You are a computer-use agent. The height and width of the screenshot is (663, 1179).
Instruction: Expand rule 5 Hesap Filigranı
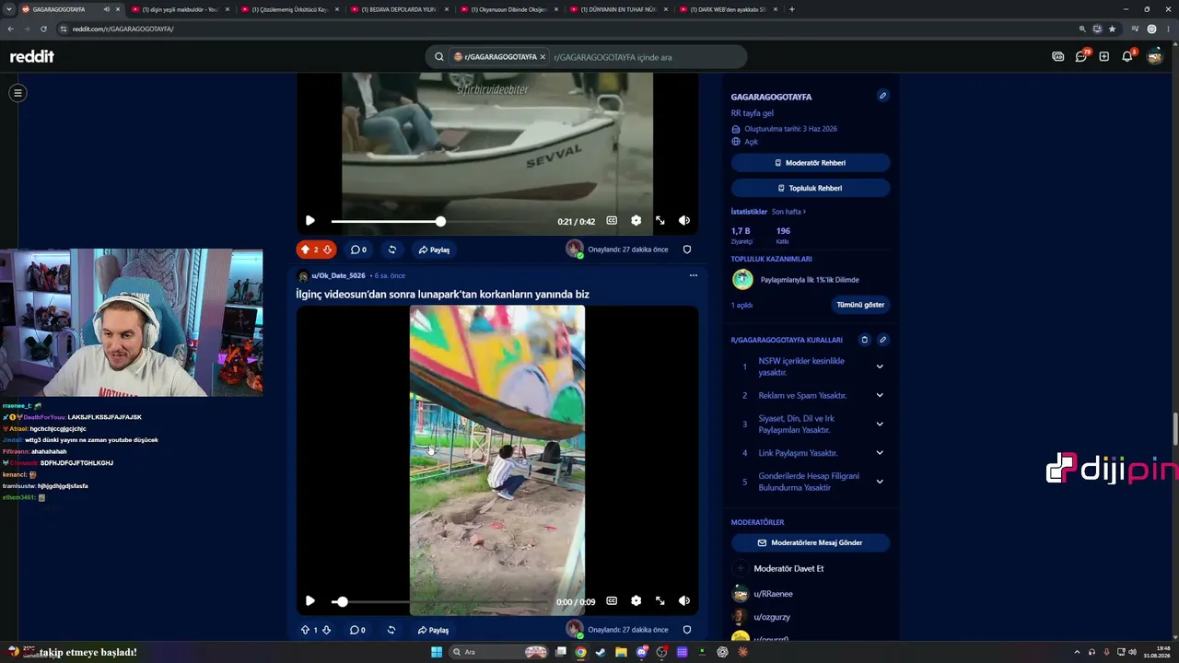pyautogui.click(x=880, y=482)
